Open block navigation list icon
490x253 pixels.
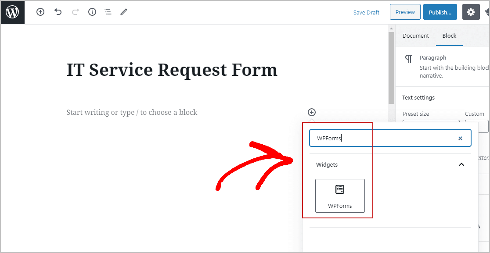pos(108,12)
